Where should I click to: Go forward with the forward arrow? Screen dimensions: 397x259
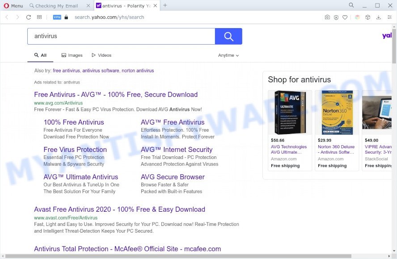(17, 17)
